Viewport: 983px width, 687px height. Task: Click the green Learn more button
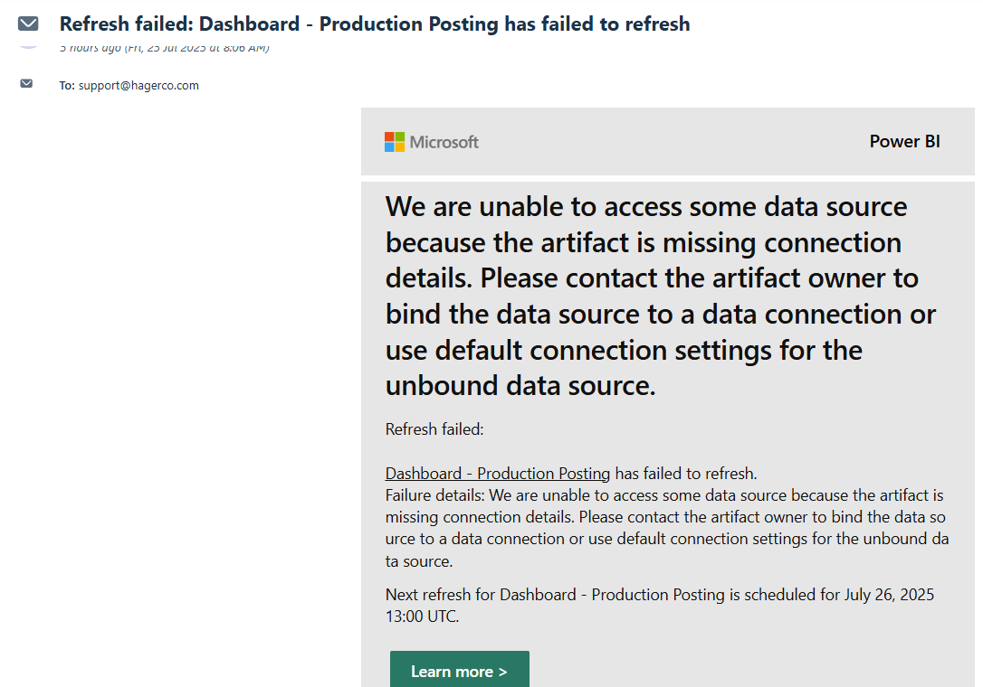tap(460, 669)
